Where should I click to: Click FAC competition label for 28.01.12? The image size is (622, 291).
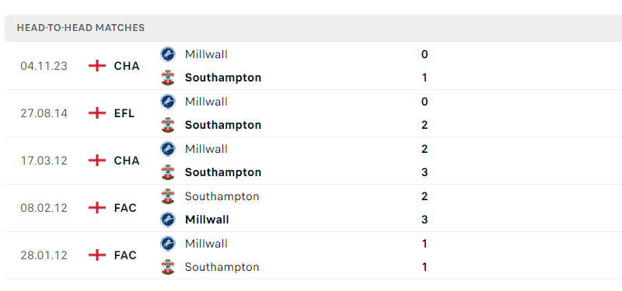click(125, 255)
